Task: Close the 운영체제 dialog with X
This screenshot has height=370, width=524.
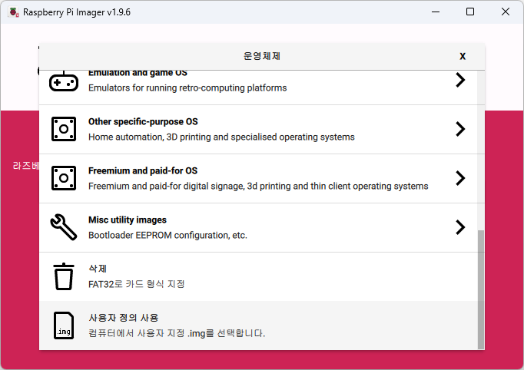Action: [463, 56]
